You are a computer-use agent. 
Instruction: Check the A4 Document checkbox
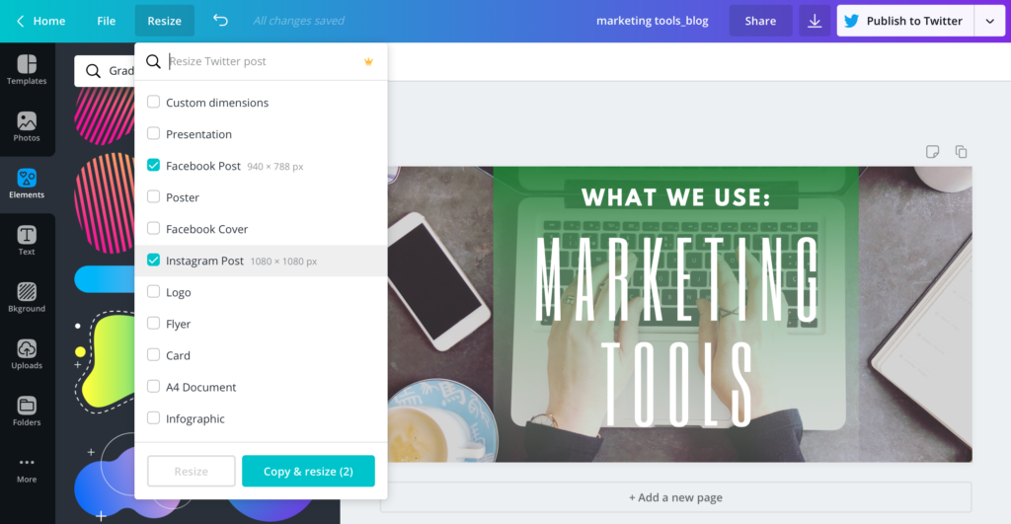pyautogui.click(x=153, y=386)
